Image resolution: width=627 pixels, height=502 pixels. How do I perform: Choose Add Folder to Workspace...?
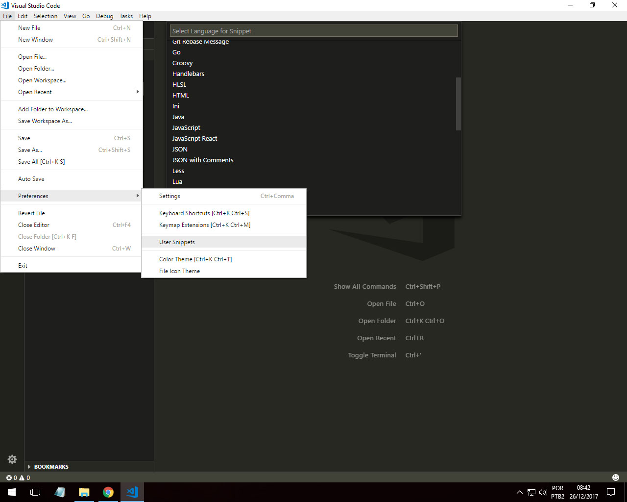(72, 109)
